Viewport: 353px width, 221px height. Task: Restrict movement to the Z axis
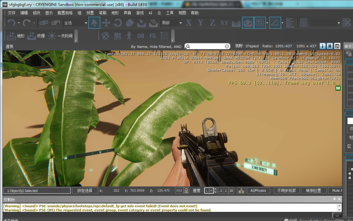pyautogui.click(x=212, y=23)
